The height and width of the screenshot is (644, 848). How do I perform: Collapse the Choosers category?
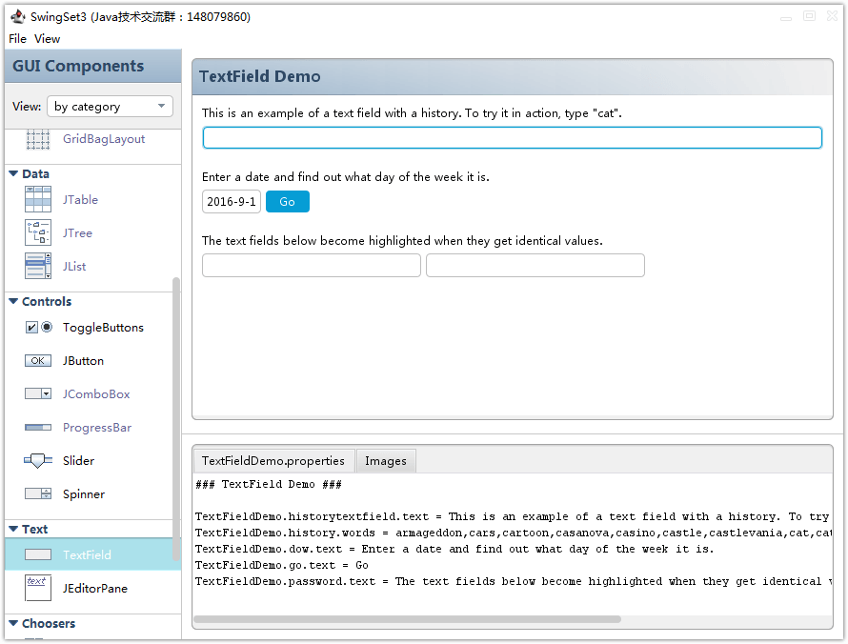point(13,623)
